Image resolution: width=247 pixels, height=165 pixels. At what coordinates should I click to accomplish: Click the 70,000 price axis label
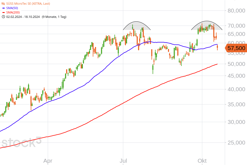(x=236, y=26)
